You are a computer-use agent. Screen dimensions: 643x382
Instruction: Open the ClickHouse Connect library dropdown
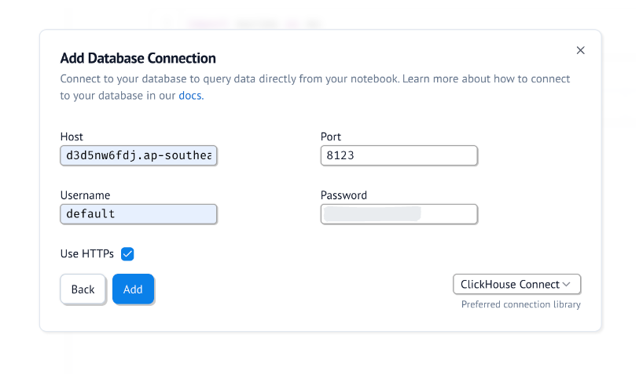(x=516, y=284)
